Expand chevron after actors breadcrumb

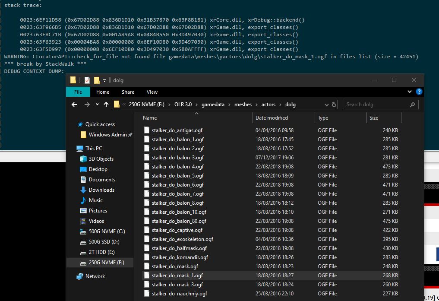click(281, 105)
